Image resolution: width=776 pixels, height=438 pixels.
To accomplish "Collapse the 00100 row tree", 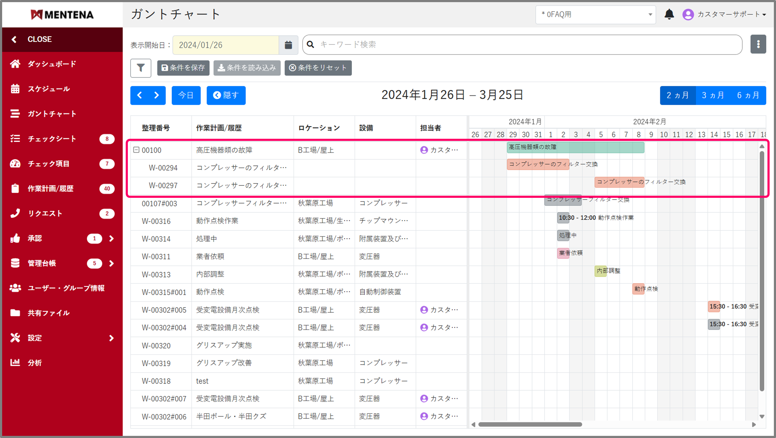I will click(136, 150).
